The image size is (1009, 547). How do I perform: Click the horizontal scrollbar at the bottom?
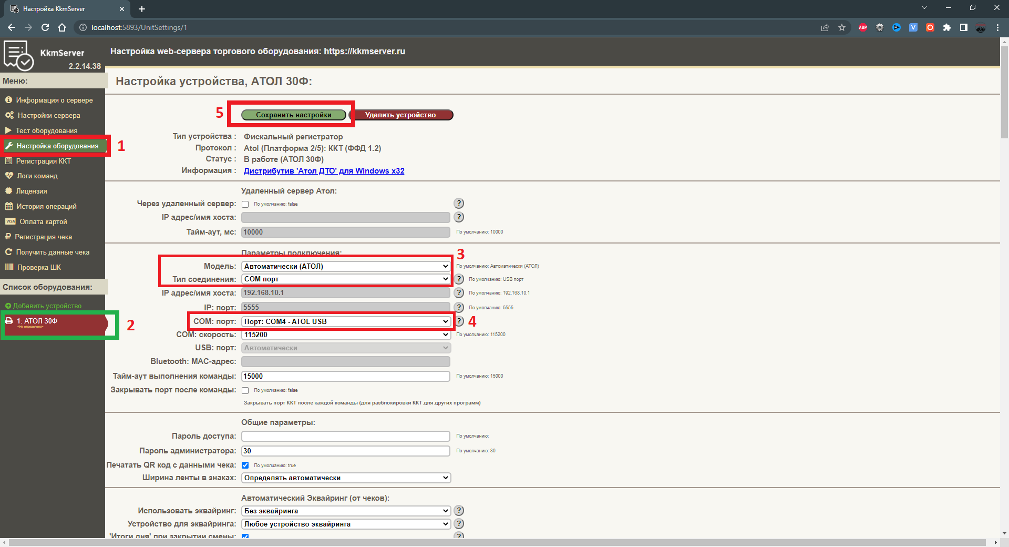coord(497,542)
